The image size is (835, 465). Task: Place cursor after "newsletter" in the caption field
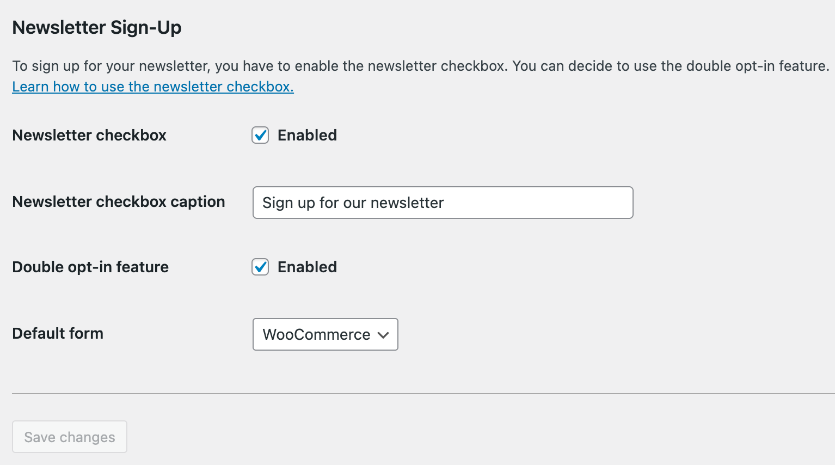445,203
